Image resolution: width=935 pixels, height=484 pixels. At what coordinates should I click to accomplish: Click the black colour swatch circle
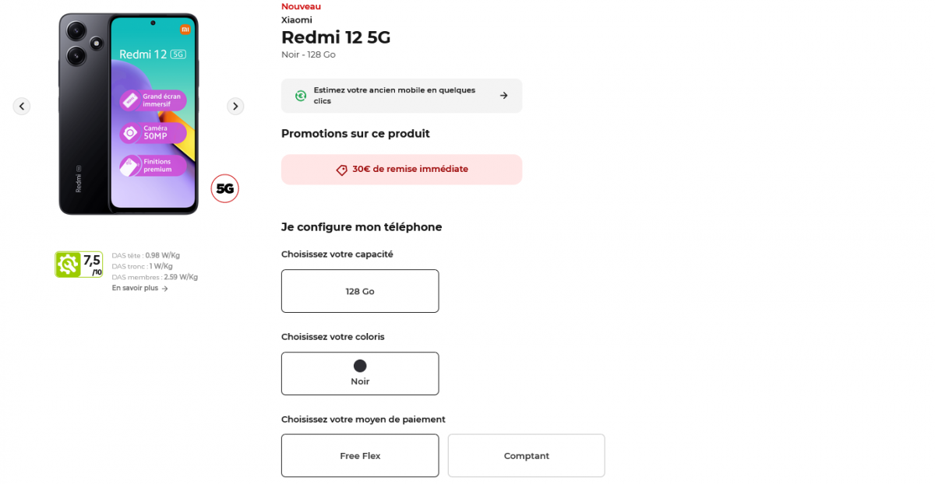click(360, 366)
